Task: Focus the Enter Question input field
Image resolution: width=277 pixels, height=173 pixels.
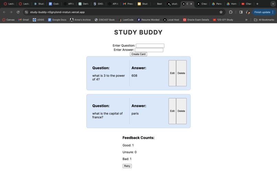Action: [150, 46]
